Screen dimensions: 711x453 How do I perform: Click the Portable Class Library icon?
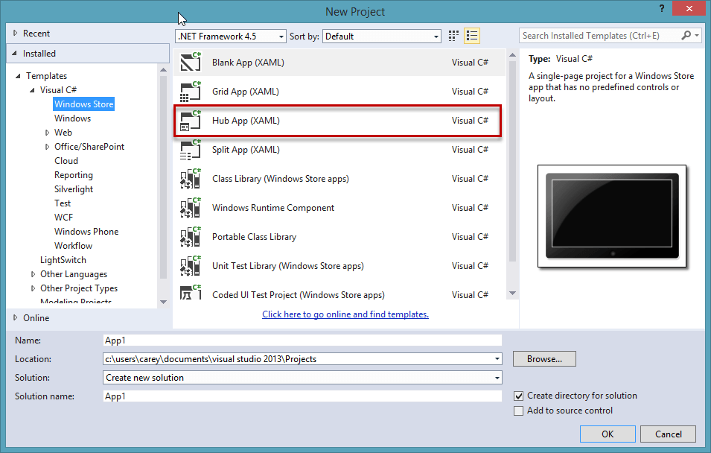(x=191, y=236)
